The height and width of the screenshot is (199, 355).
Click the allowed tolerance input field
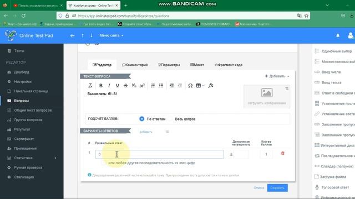241,155
